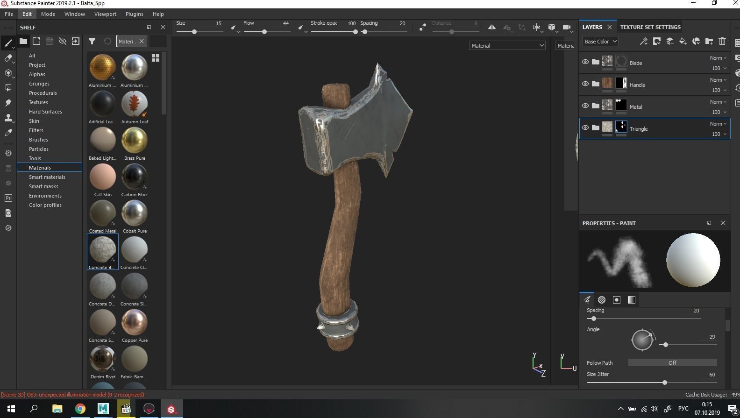Open the 3D cube perspective view options

pos(552,27)
